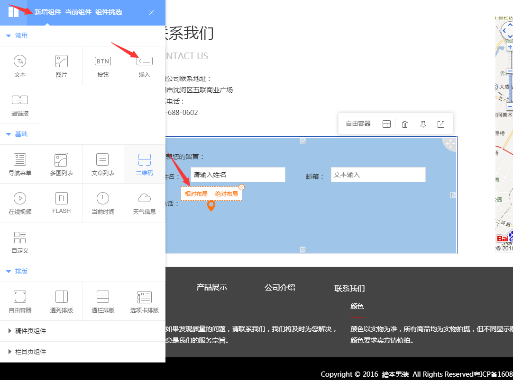The width and height of the screenshot is (513, 380).
Task: Close the layout choice popup
Action: tap(241, 187)
